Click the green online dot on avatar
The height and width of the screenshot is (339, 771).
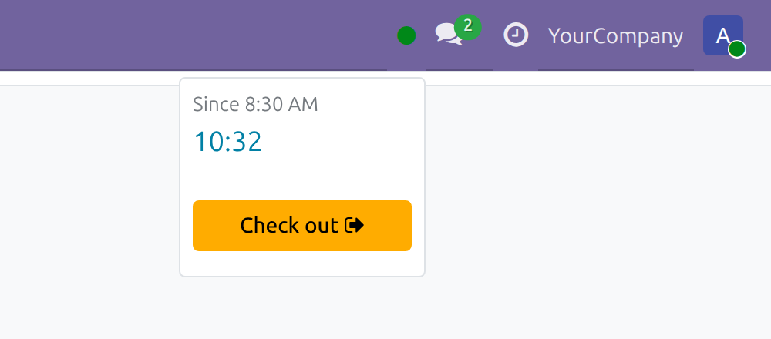point(736,49)
